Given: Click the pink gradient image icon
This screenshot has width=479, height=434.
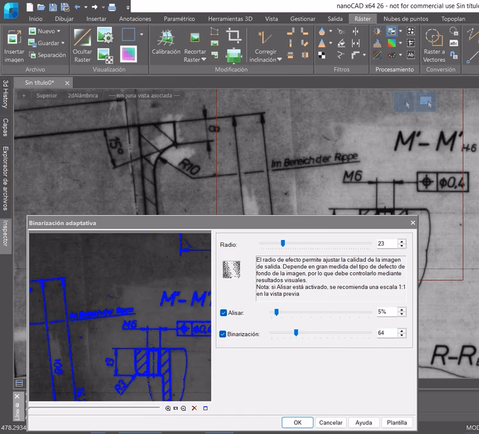Looking at the screenshot, I should click(128, 54).
